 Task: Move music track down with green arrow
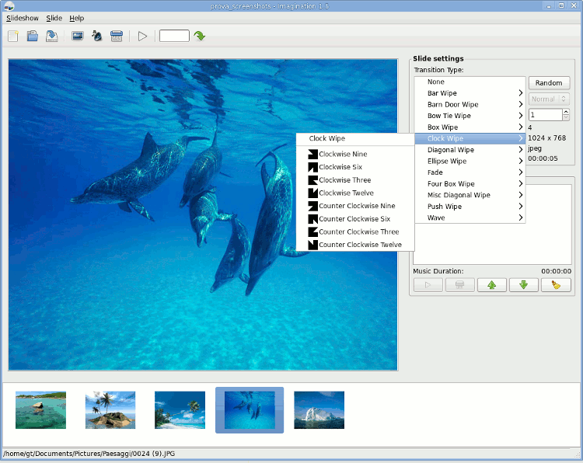(523, 285)
